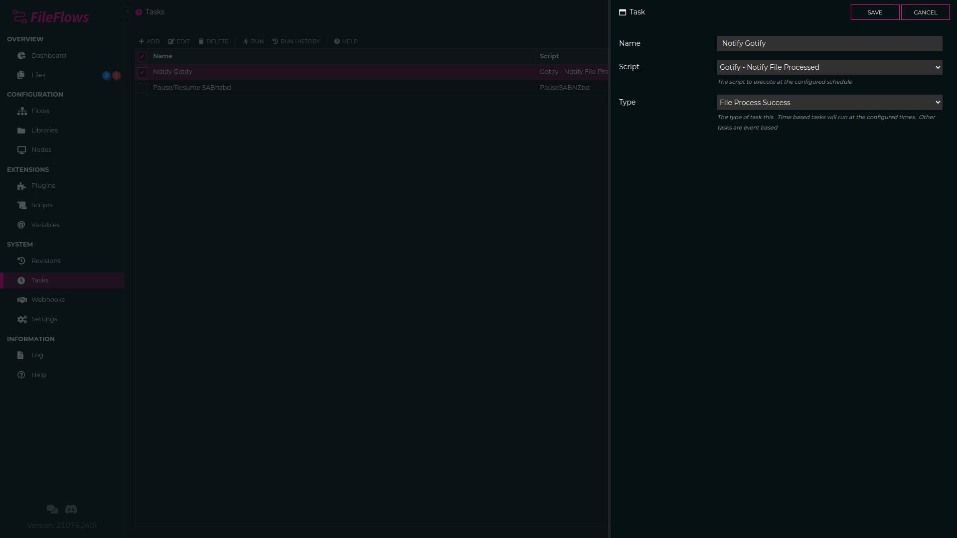Uncheck the Notify Gotify row checkbox
This screenshot has width=957, height=538.
pyautogui.click(x=142, y=72)
